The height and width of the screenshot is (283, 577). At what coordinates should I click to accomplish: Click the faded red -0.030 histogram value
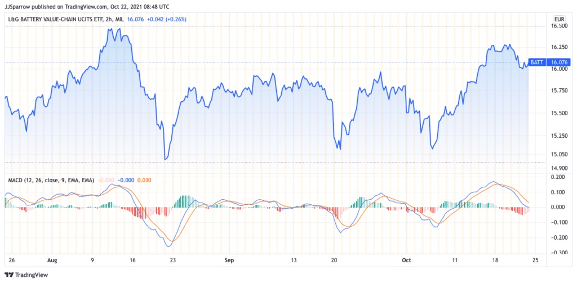[x=106, y=180]
